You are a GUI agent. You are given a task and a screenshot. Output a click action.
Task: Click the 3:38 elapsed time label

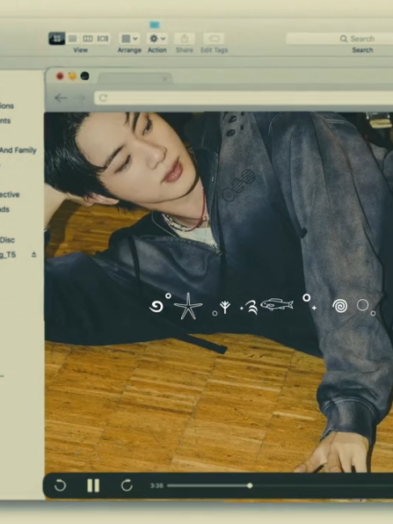[156, 485]
